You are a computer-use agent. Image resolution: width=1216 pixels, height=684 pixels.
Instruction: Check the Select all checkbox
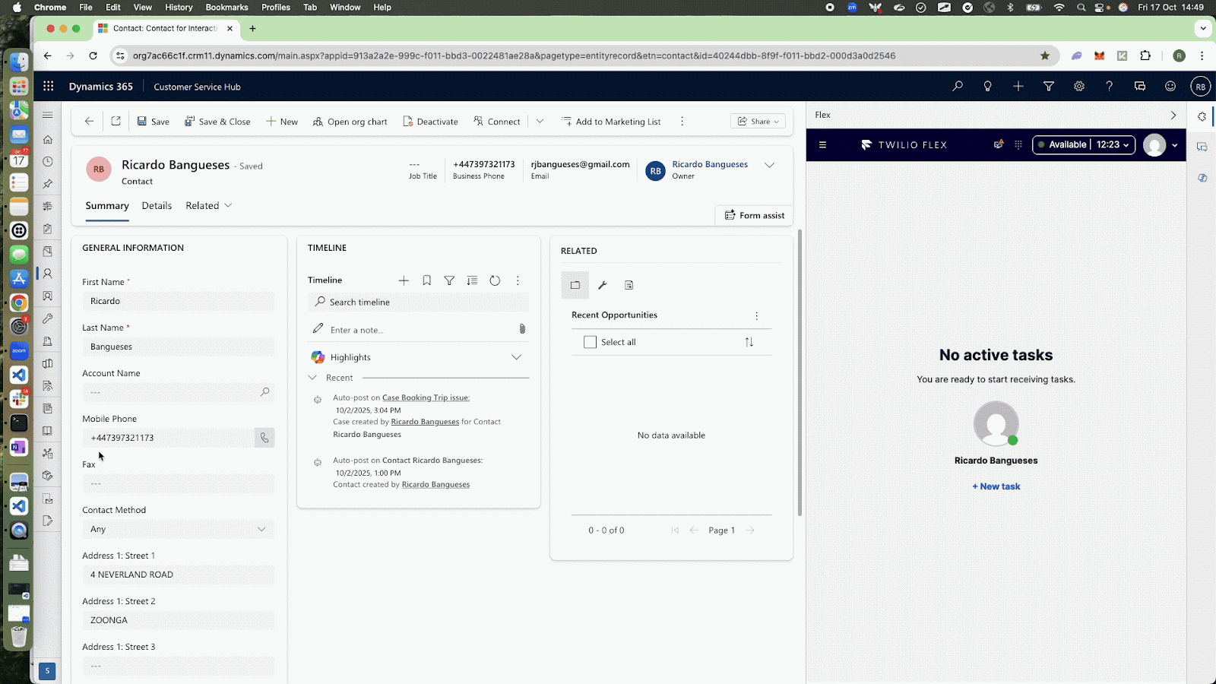click(590, 342)
